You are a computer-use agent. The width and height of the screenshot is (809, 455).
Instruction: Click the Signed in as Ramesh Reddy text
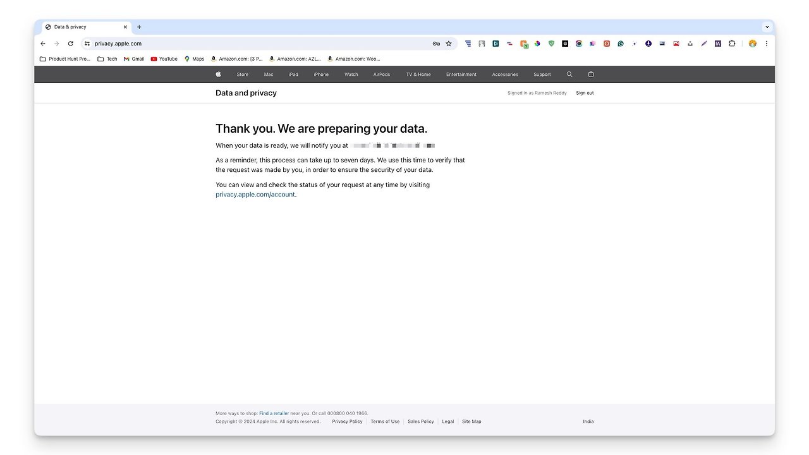pyautogui.click(x=537, y=93)
